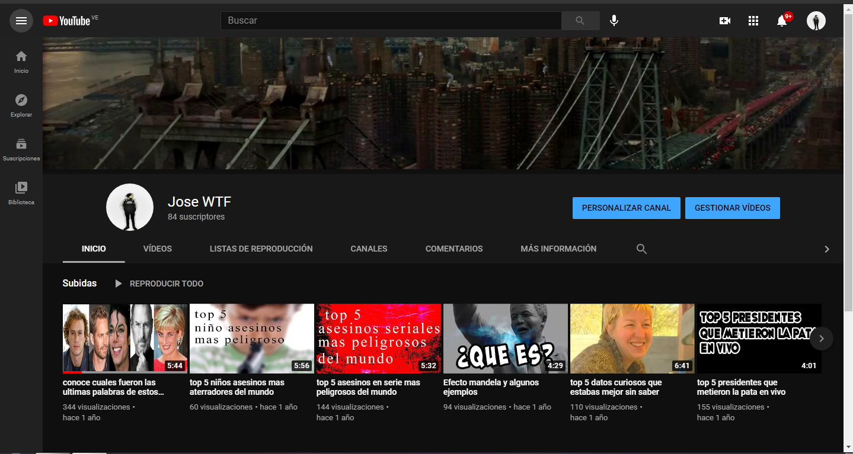The image size is (853, 454).
Task: Click Jose WTF channel name
Action: [199, 202]
